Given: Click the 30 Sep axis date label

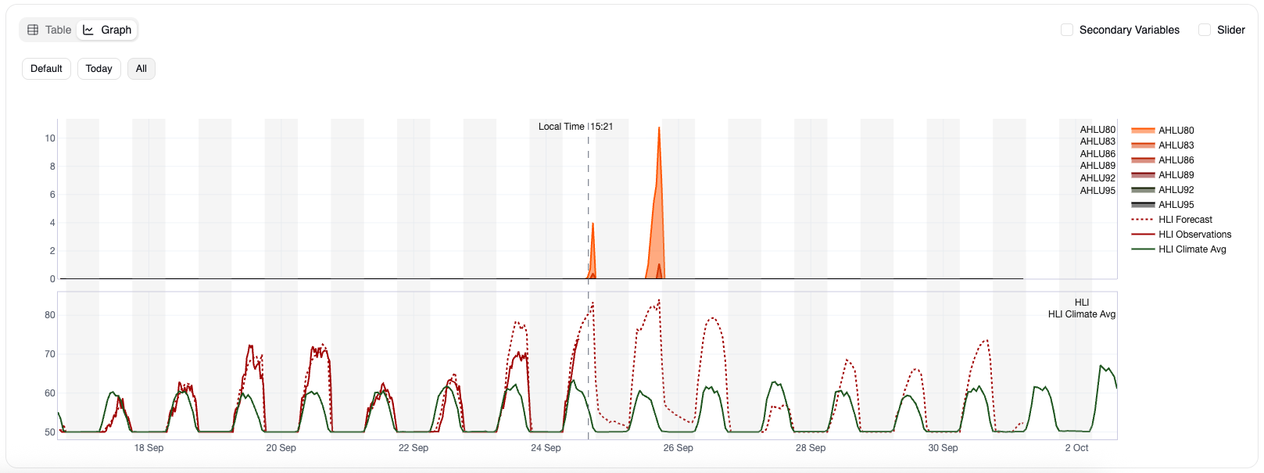Looking at the screenshot, I should (943, 448).
